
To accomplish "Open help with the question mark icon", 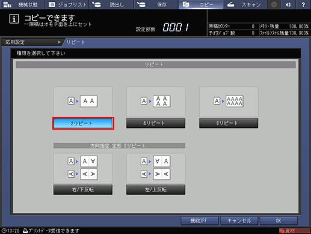I will tap(303, 4).
